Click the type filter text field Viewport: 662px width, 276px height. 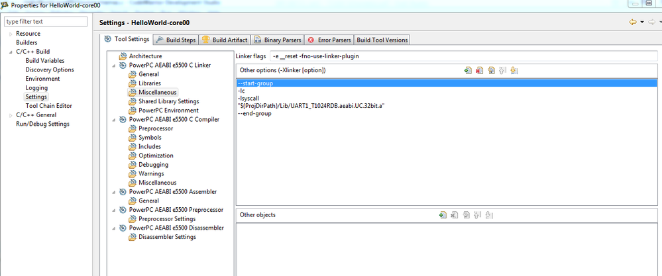[46, 21]
